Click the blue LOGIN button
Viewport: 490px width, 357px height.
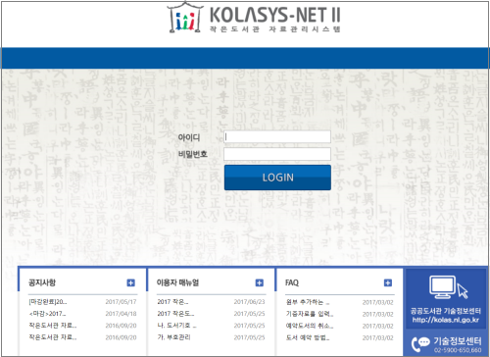[277, 178]
